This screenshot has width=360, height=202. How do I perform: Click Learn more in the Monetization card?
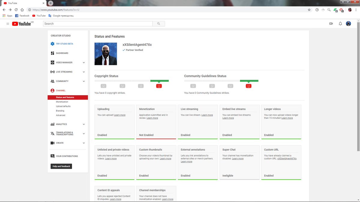[152, 118]
